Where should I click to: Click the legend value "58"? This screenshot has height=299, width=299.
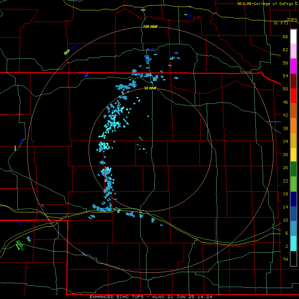[x=285, y=63]
